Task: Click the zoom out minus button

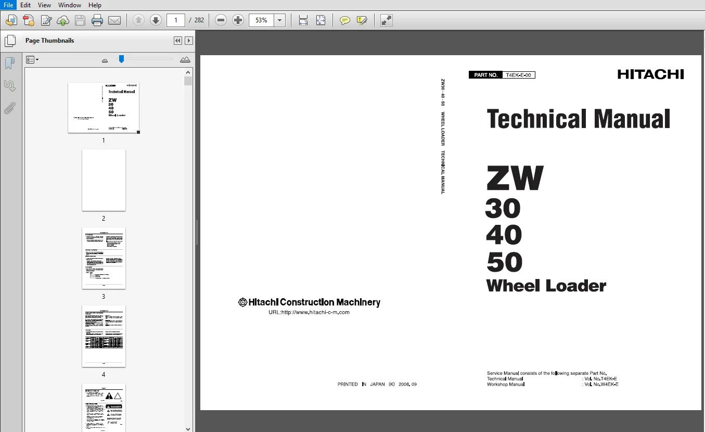Action: (221, 20)
